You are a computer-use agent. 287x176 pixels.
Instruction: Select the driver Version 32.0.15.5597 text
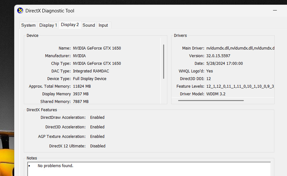pyautogui.click(x=218, y=56)
